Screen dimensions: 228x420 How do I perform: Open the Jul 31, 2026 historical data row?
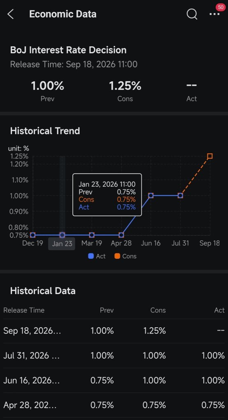tap(114, 356)
